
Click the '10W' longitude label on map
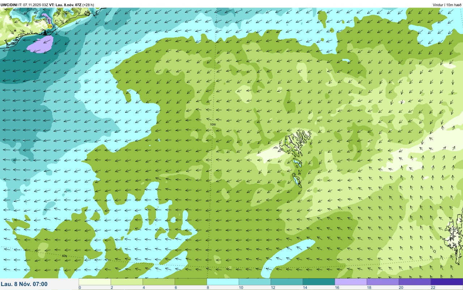pyautogui.click(x=213, y=124)
